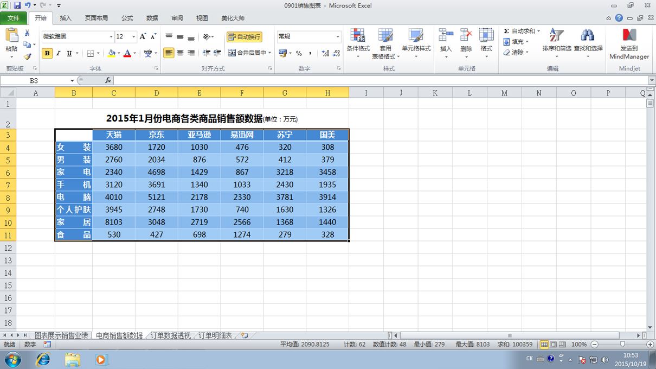Switch to Page Layout view in status bar
This screenshot has width=656, height=369.
click(554, 345)
